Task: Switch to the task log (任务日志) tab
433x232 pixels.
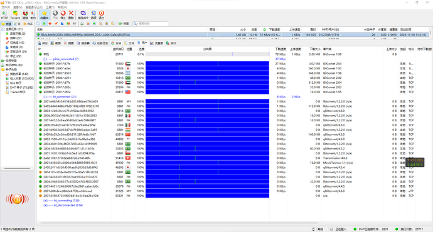Action: pyautogui.click(x=100, y=43)
